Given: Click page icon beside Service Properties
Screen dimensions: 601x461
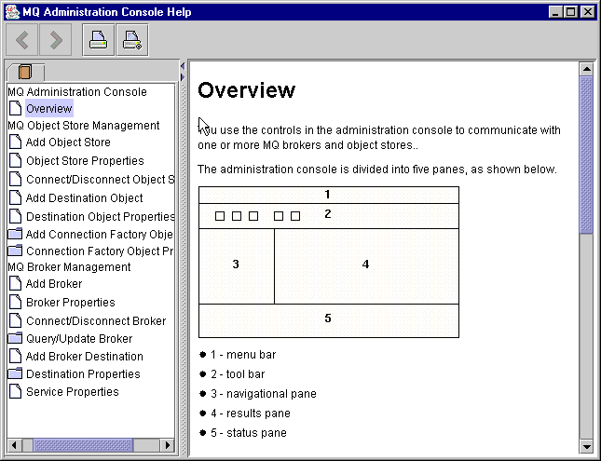Looking at the screenshot, I should [15, 392].
